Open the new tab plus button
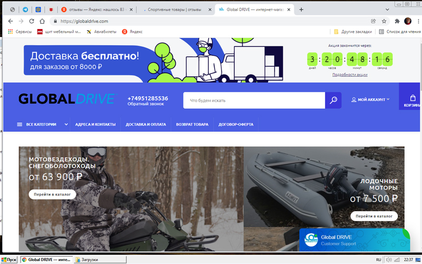Screen dimensions: 422x264 click(x=301, y=10)
